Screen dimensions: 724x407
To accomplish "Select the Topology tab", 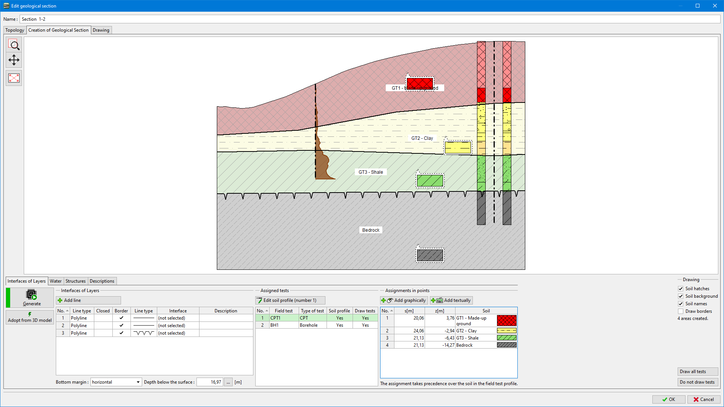I will (x=14, y=30).
